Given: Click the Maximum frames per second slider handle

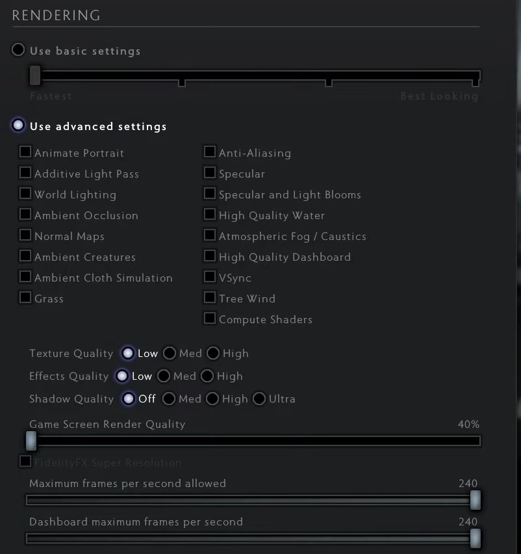Looking at the screenshot, I should [476, 500].
